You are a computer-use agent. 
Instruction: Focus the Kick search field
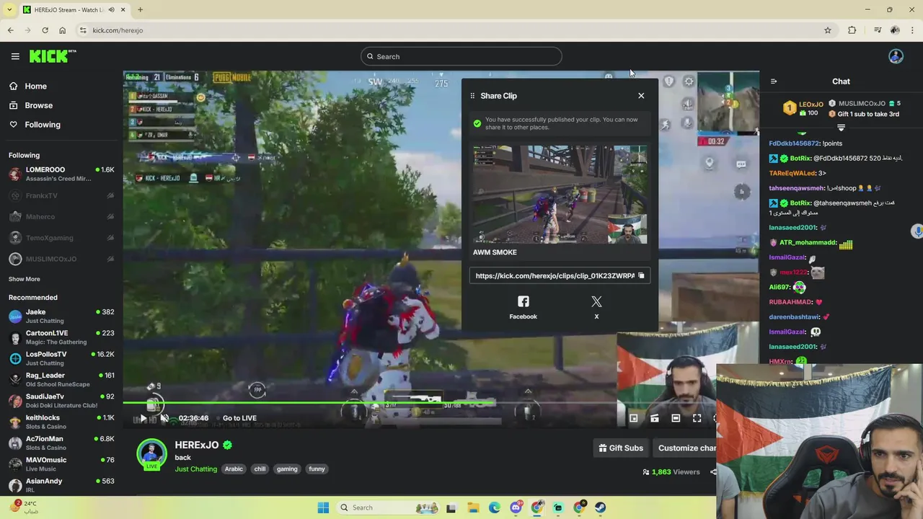(461, 56)
